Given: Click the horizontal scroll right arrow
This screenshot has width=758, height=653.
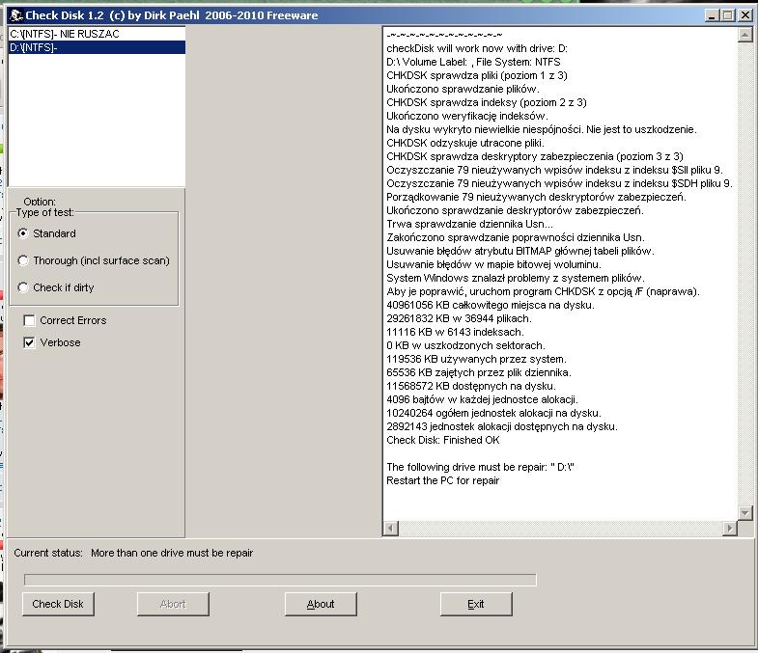Looking at the screenshot, I should 730,529.
